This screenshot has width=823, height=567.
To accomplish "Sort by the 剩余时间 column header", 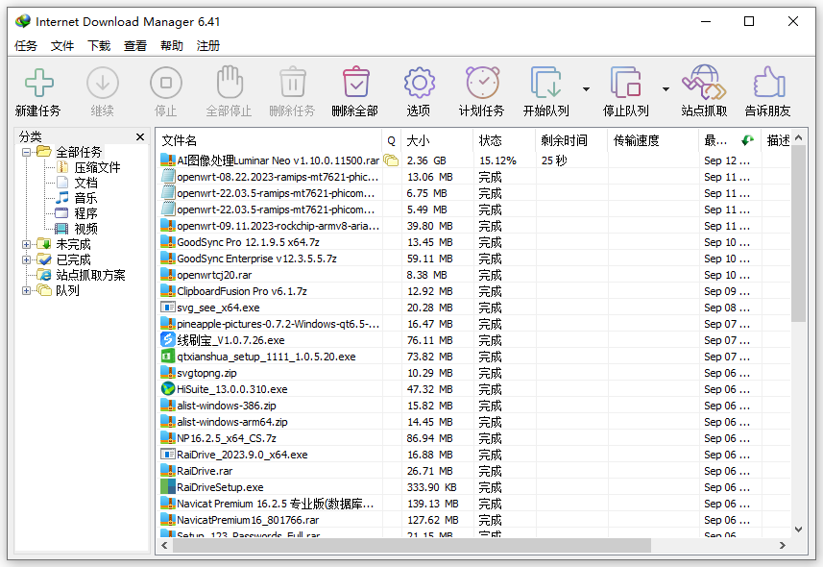I will click(571, 140).
